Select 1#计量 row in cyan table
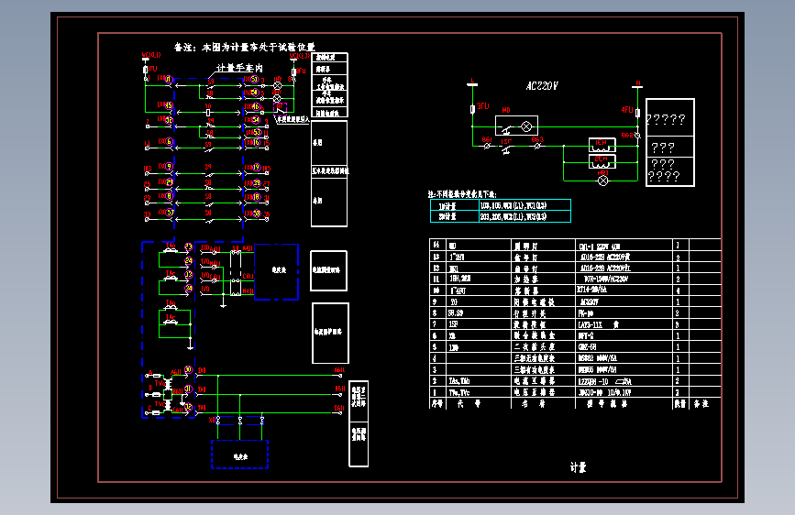This screenshot has height=515, width=795. (501, 205)
